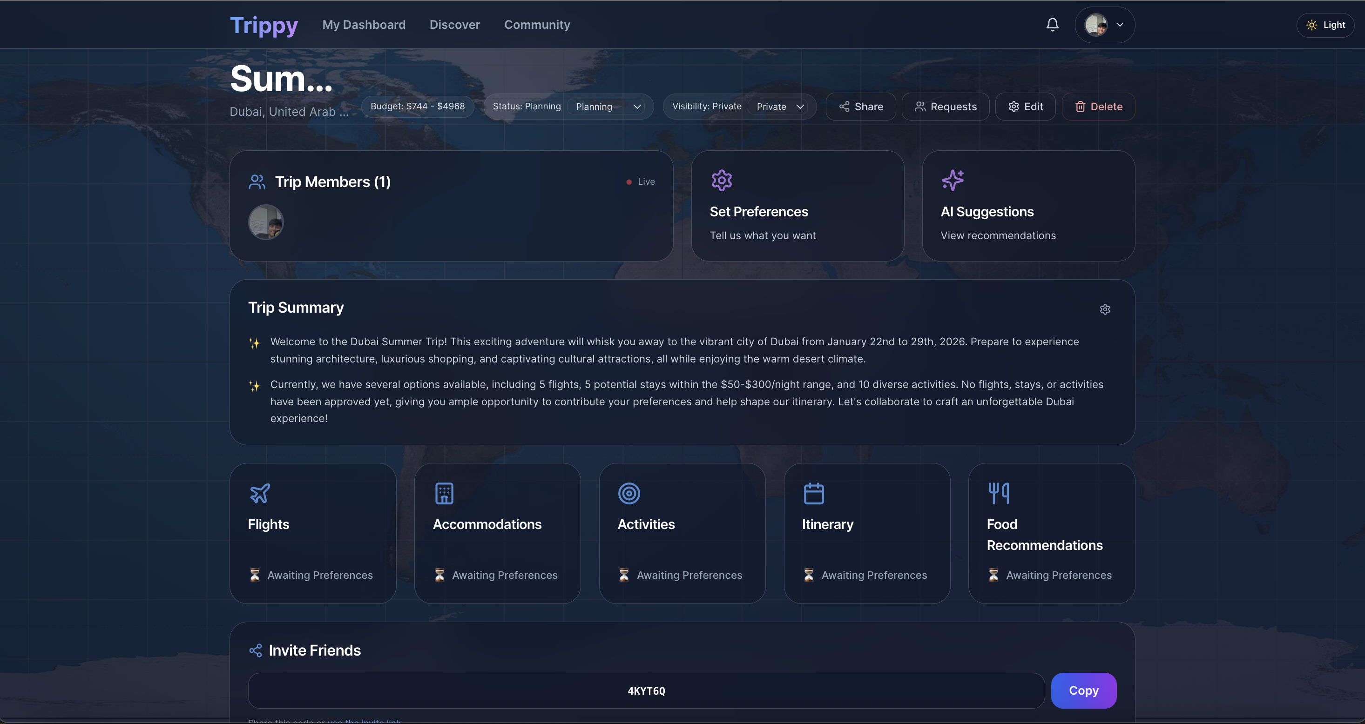Click the Food Recommendations utensils icon
Viewport: 1365px width, 724px height.
click(998, 493)
